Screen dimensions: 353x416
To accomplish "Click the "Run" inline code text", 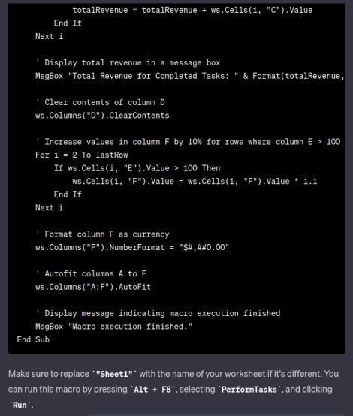I will (20, 405).
